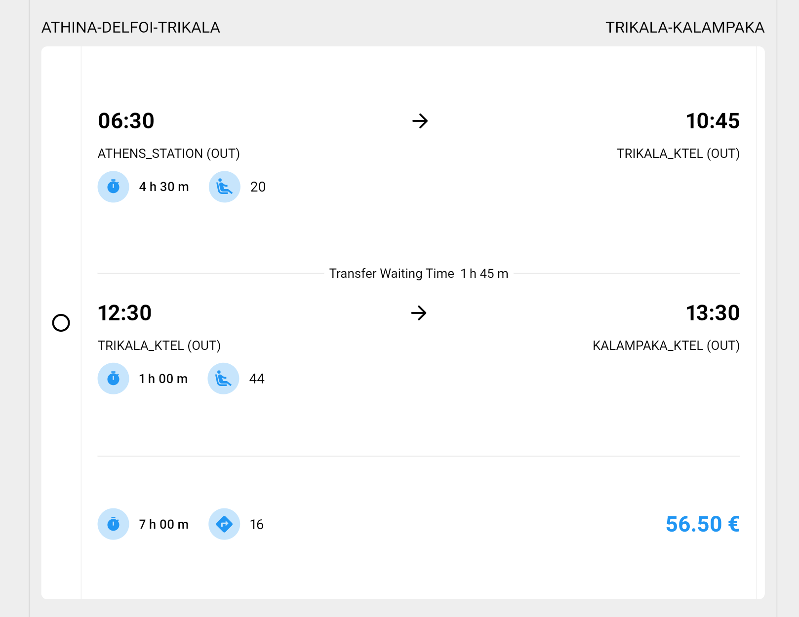Click the 12:30 departure time
Image resolution: width=799 pixels, height=617 pixels.
(x=125, y=313)
